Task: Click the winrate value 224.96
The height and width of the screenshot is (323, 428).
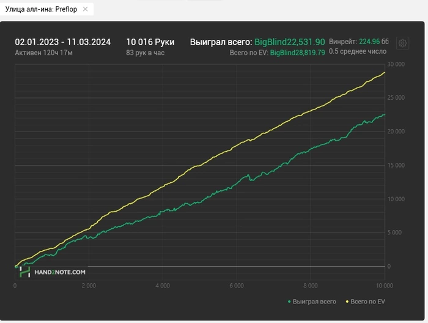Action: point(369,42)
